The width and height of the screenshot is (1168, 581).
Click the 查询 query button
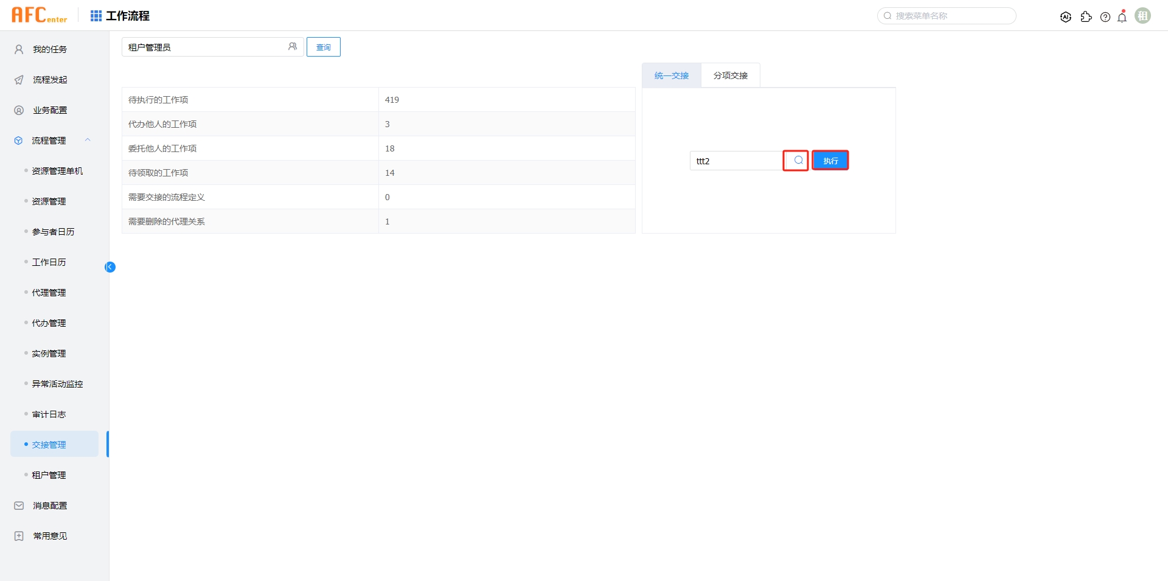(323, 46)
